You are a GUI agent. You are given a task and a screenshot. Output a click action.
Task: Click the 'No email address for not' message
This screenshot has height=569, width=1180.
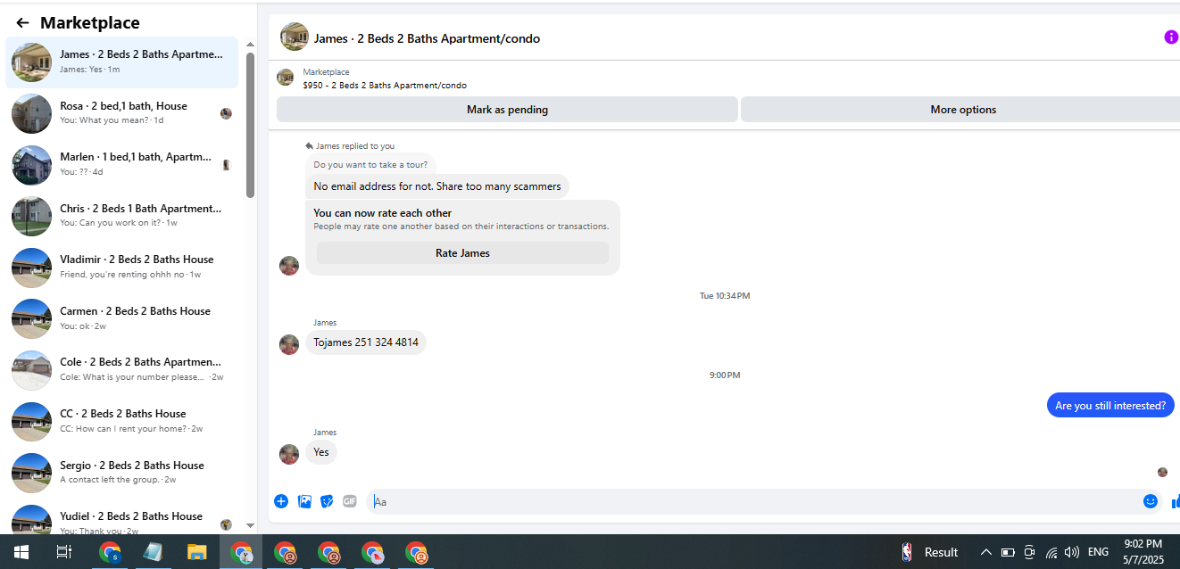tap(437, 186)
